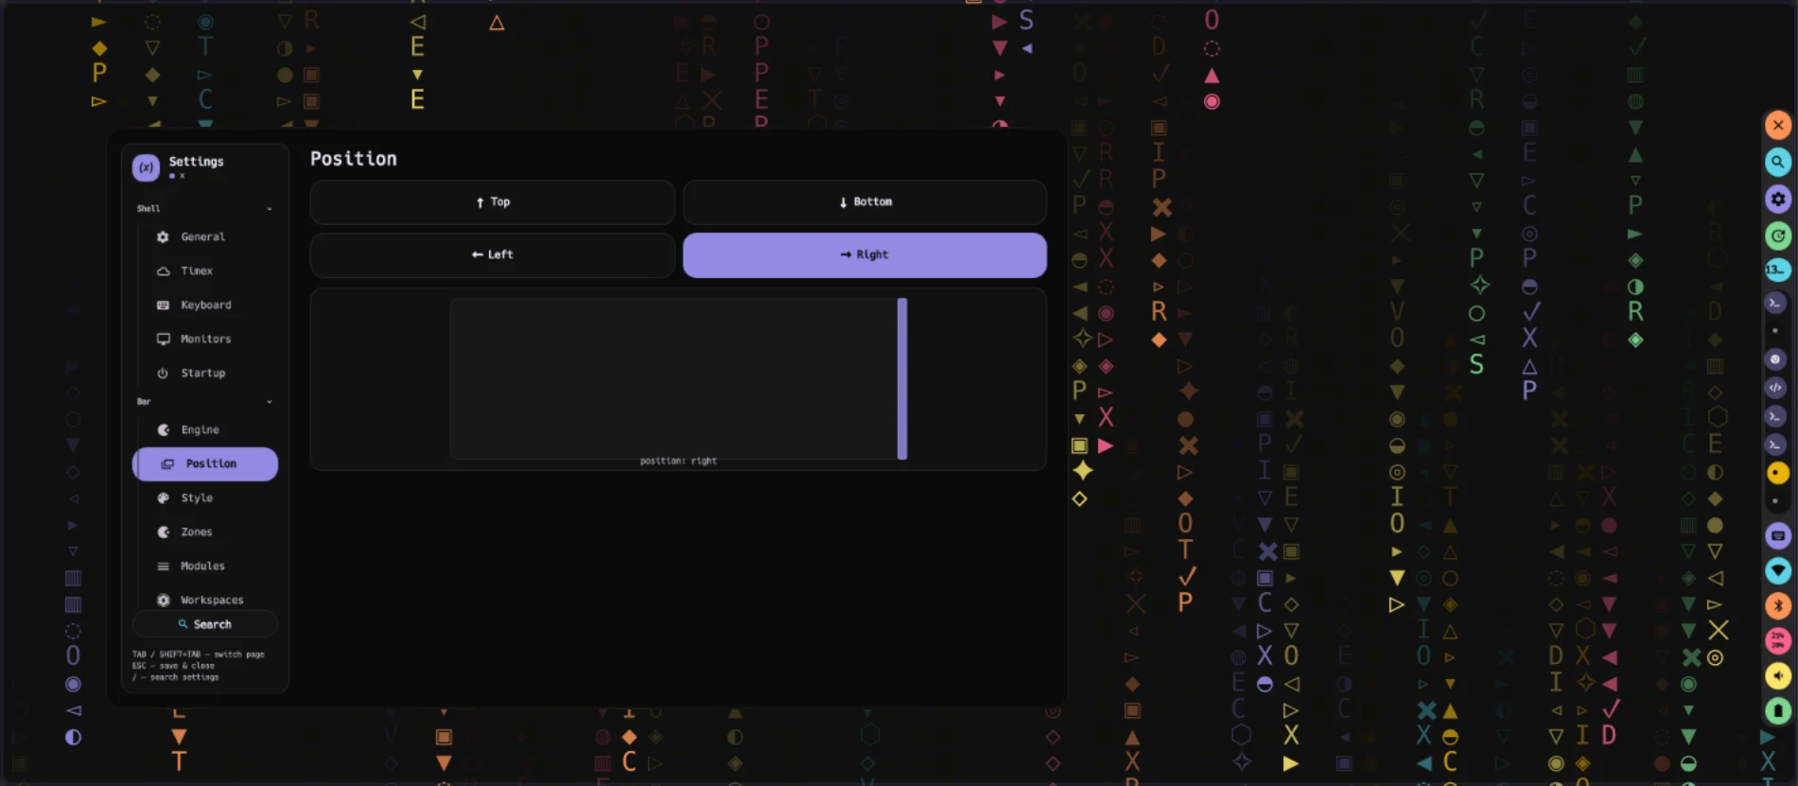Click the green refresh clock icon in the bar
The image size is (1798, 786).
(1778, 236)
